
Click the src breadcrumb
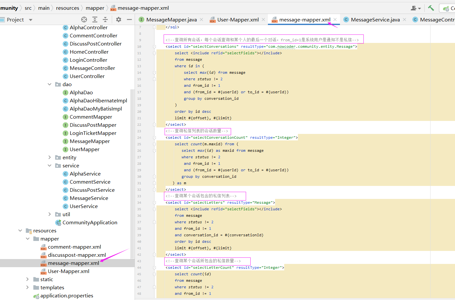[x=28, y=8]
